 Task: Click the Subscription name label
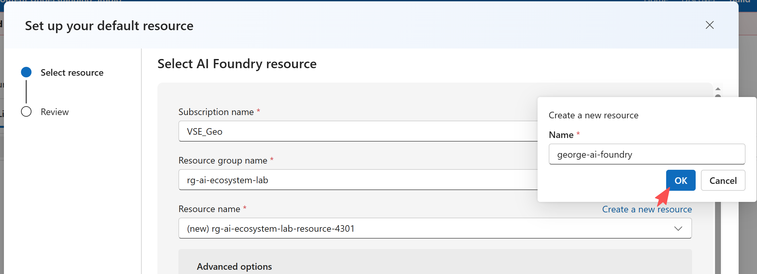216,112
